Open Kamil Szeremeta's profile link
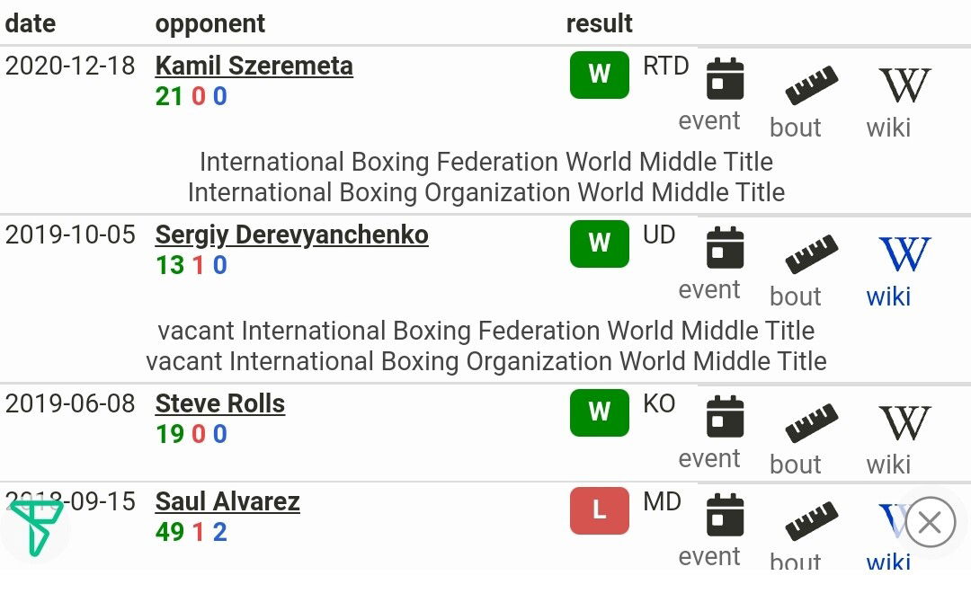 point(254,66)
